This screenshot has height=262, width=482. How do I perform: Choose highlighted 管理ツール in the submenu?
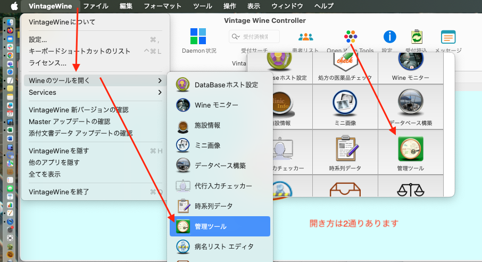220,226
